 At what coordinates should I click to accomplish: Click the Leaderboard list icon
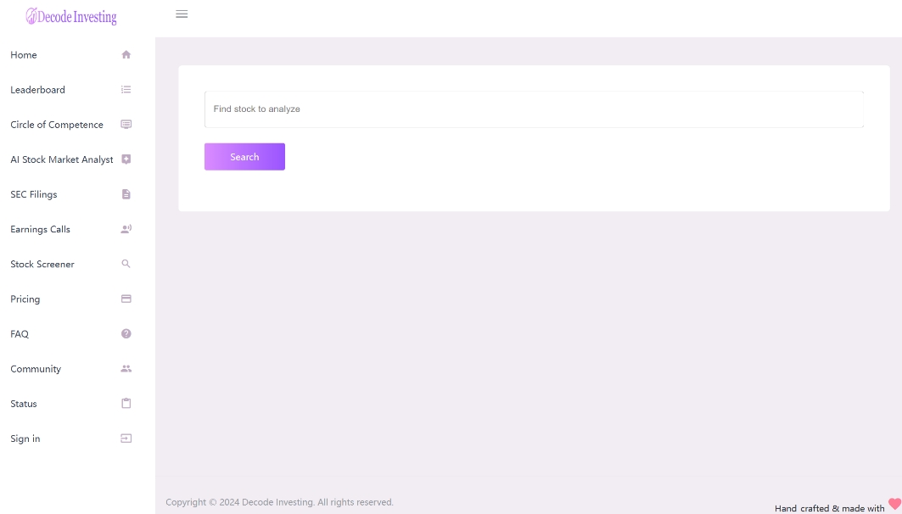pos(126,90)
